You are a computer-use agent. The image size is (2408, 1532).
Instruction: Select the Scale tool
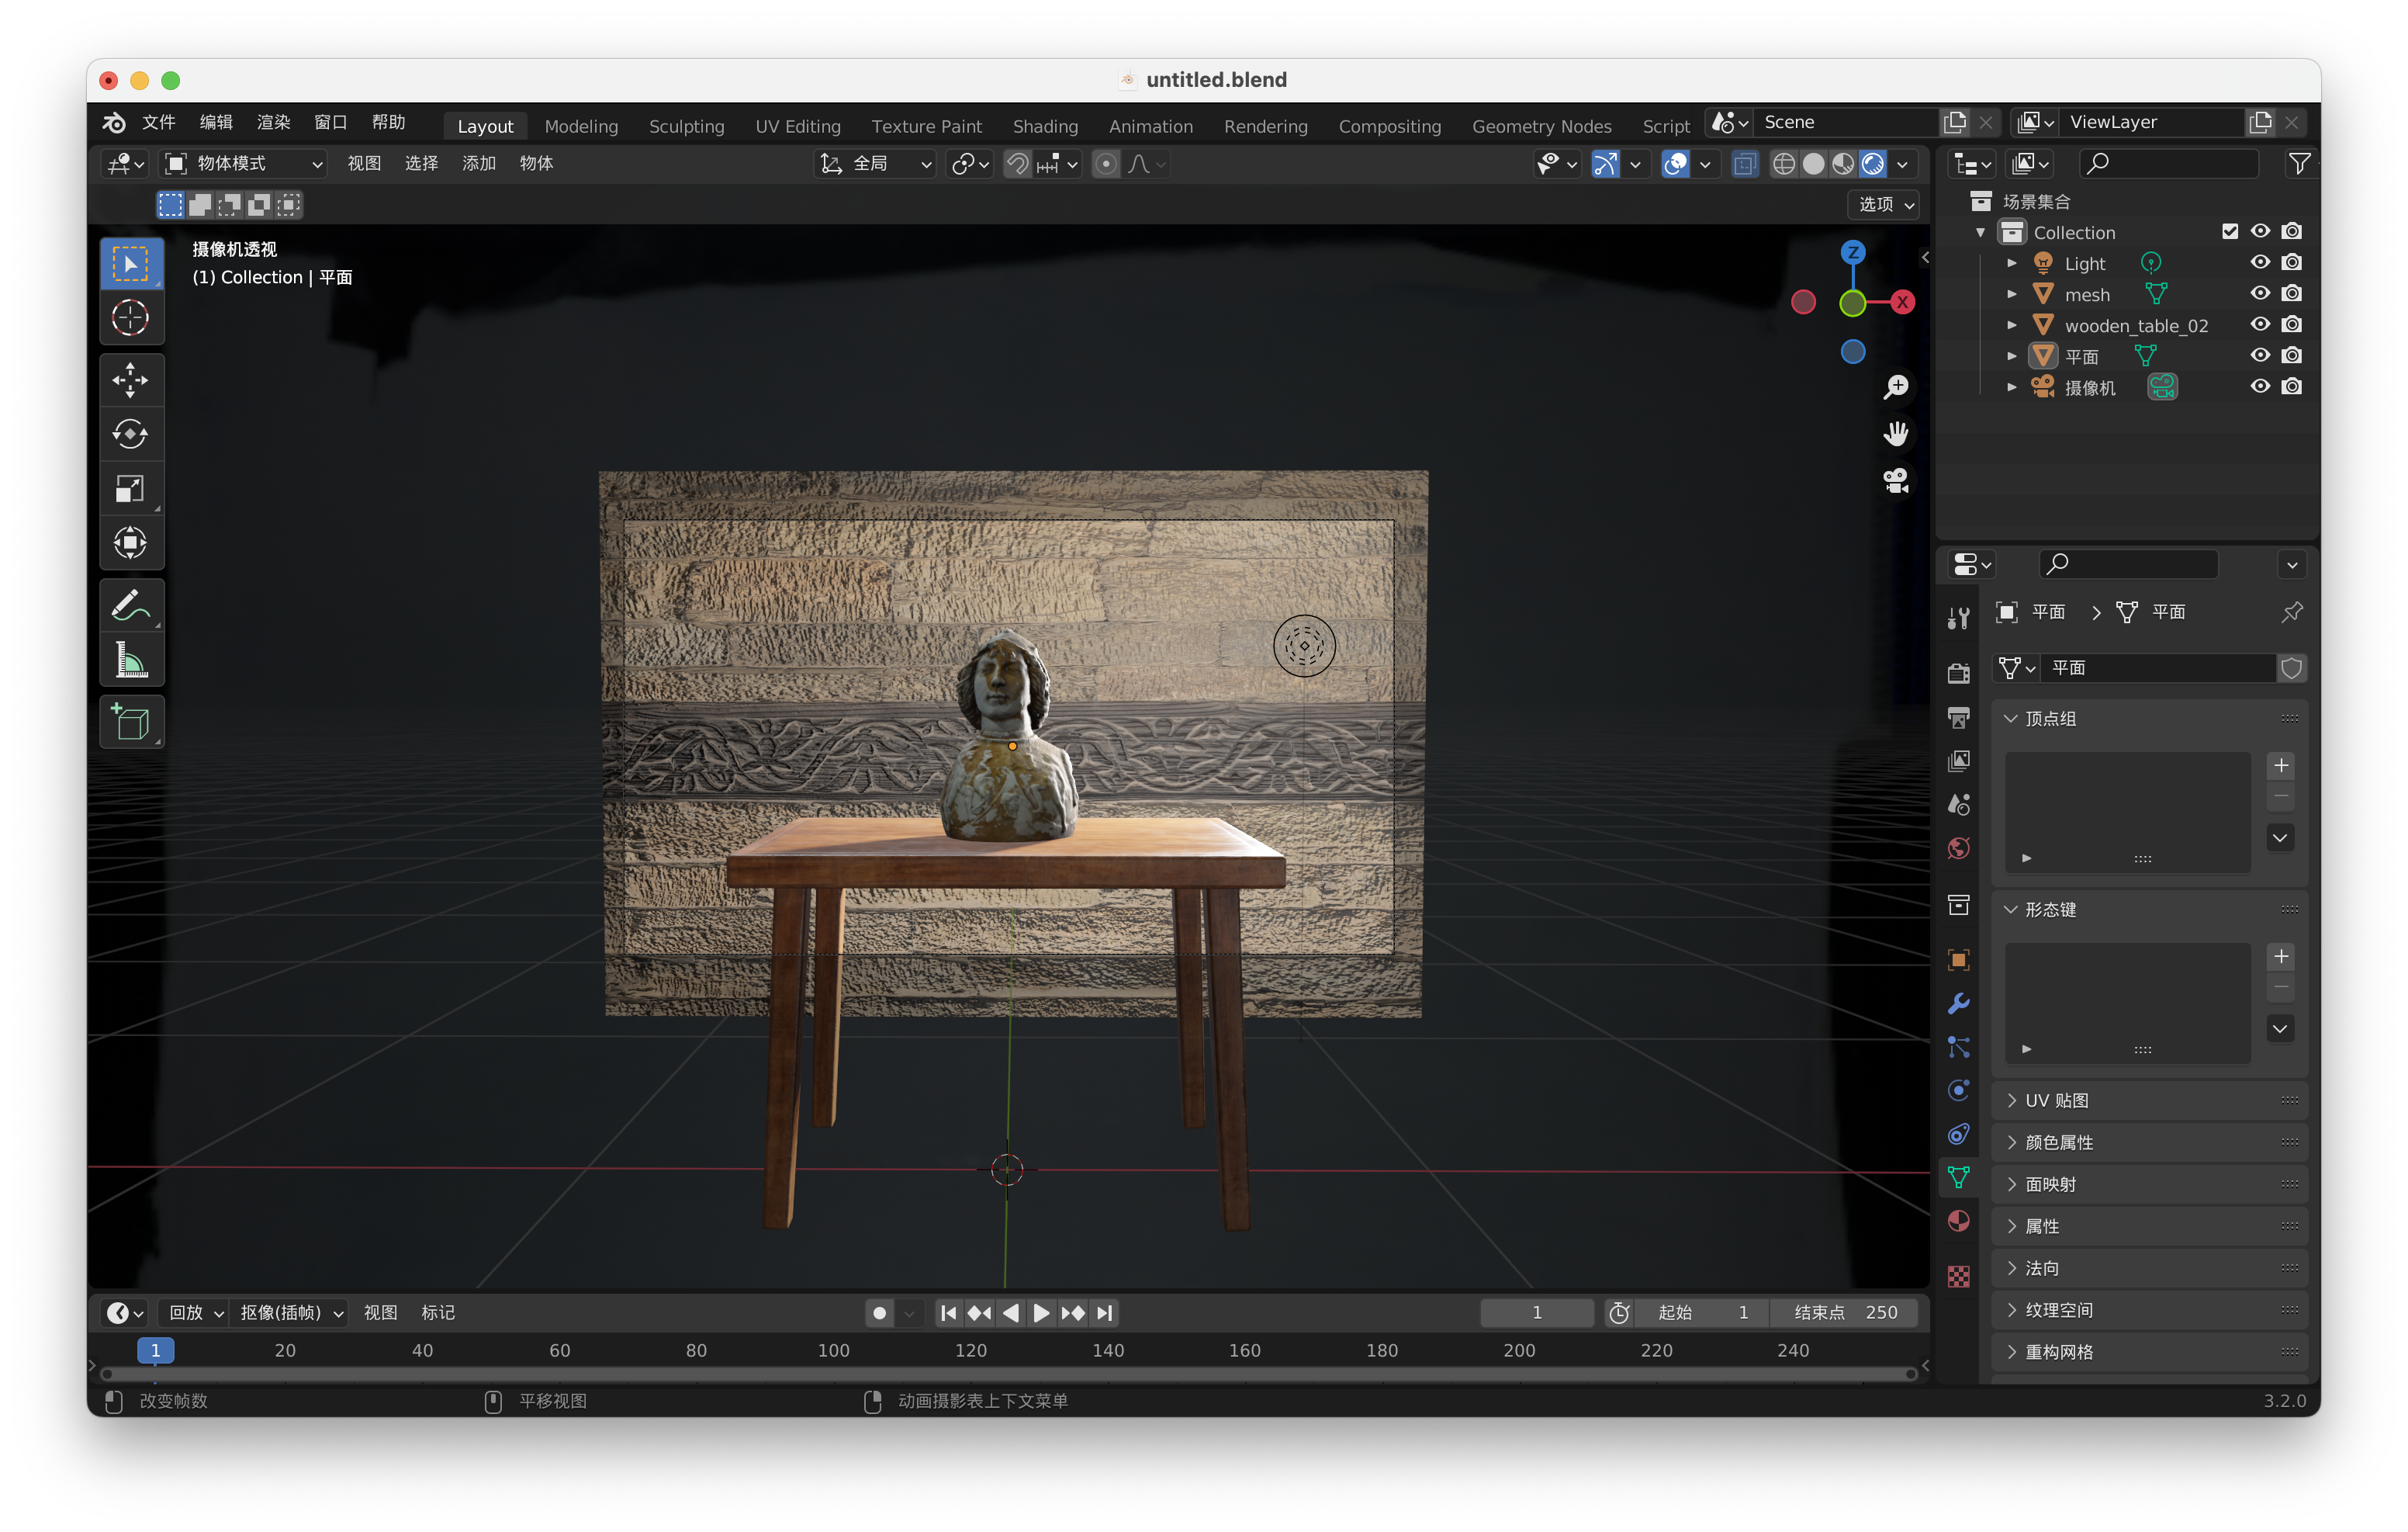click(131, 488)
